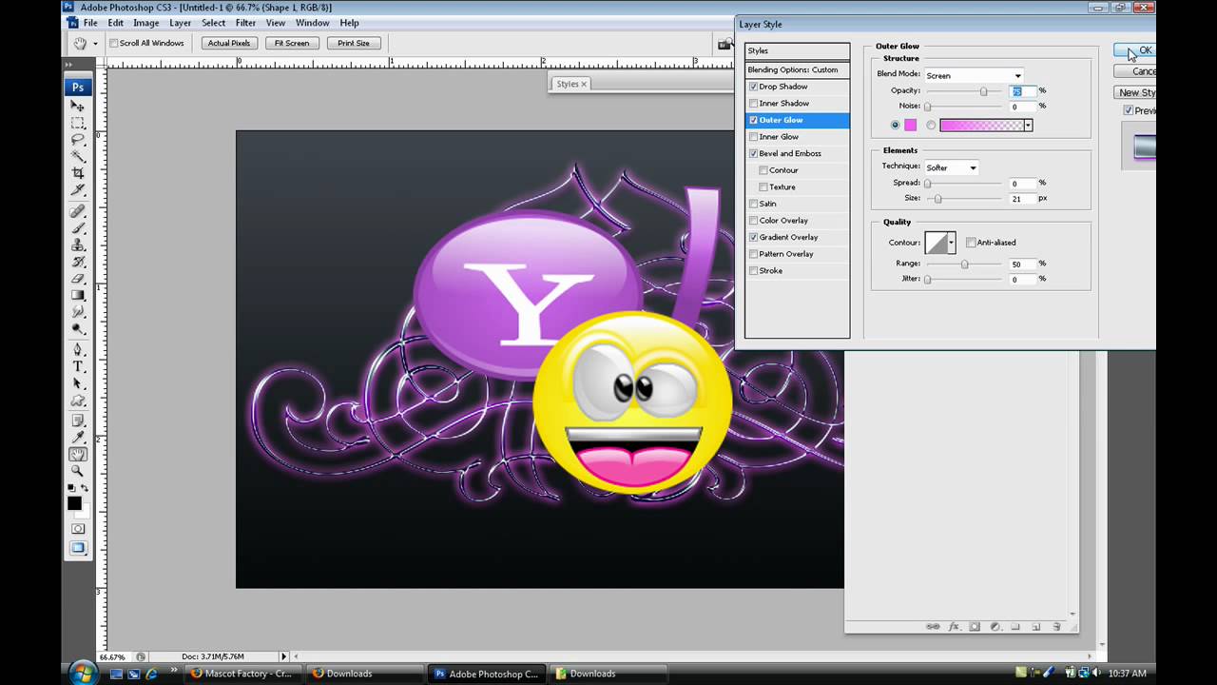Select the Brush tool

[x=78, y=228]
